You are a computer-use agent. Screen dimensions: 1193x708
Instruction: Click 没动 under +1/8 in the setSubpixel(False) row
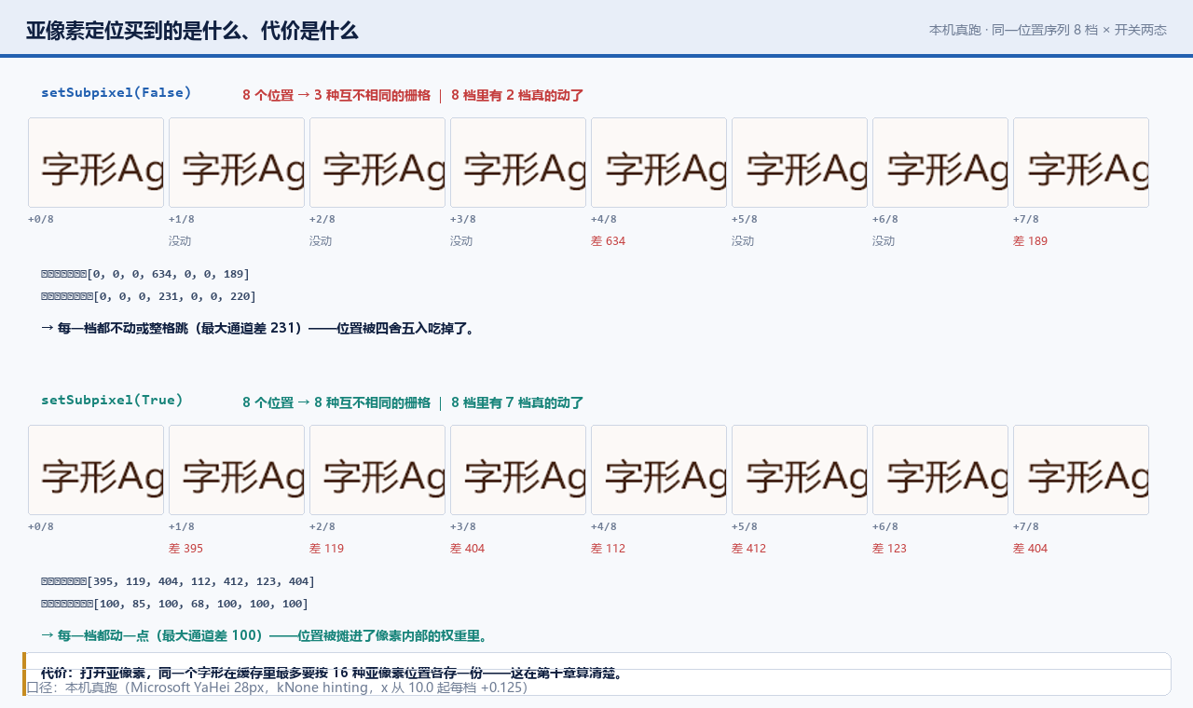pos(180,241)
